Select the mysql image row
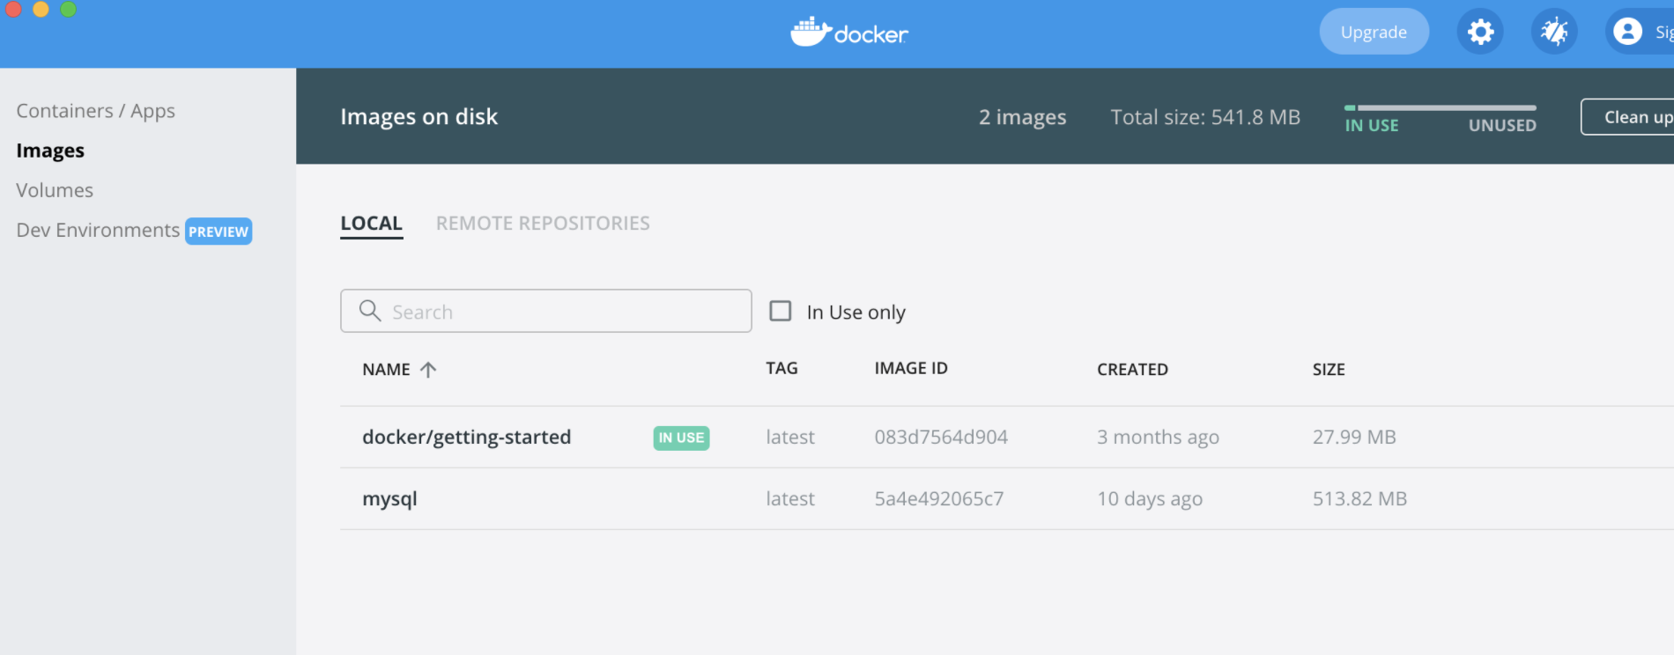 click(x=1007, y=499)
